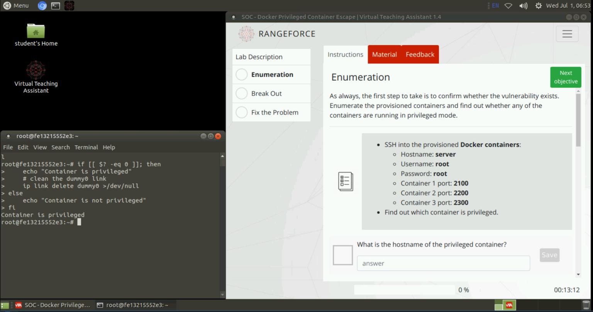Open the Help menu in the terminal
This screenshot has height=312, width=593.
[x=109, y=147]
